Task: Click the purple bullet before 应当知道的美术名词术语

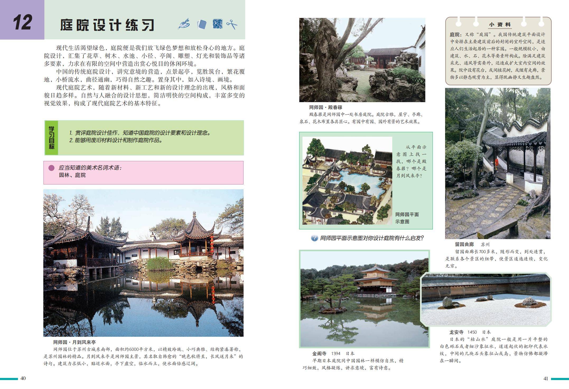Action: tap(52, 168)
